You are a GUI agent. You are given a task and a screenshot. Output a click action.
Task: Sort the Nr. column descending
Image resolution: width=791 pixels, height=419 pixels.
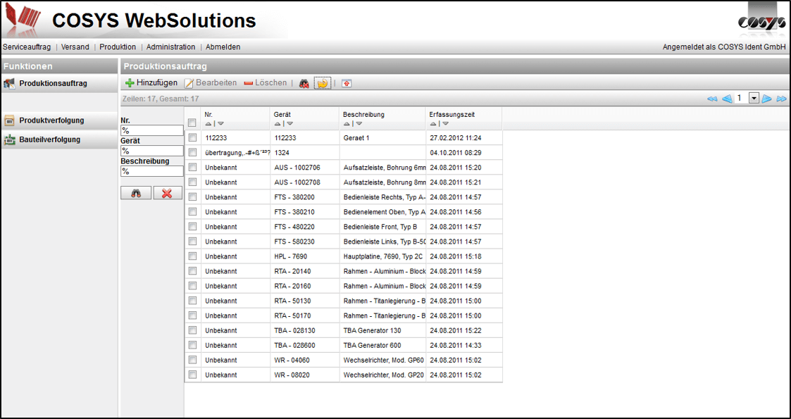(220, 123)
